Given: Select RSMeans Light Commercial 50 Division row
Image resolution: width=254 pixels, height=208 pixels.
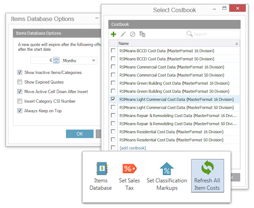Looking at the screenshot, I should click(174, 108).
